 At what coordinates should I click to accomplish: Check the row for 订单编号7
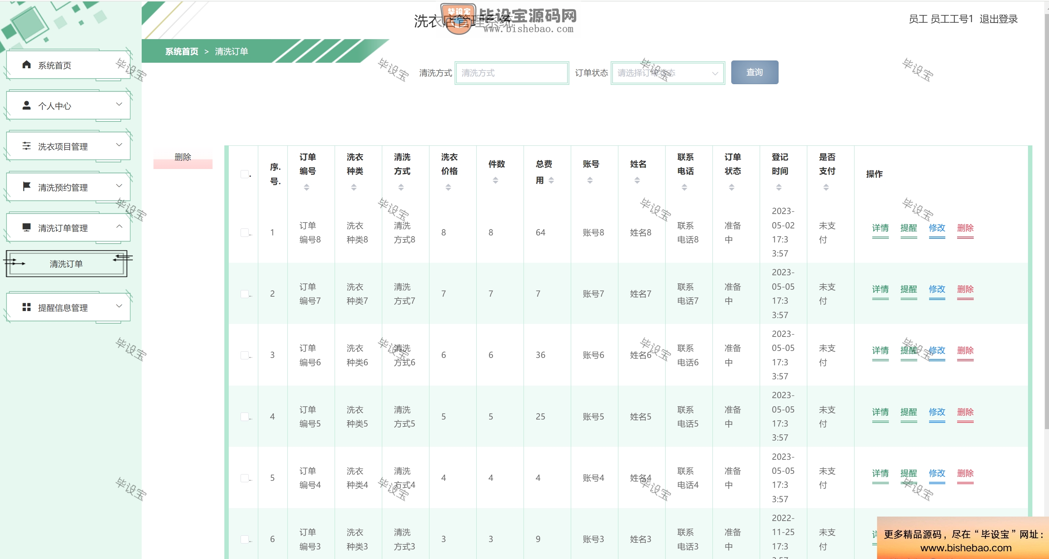(244, 294)
